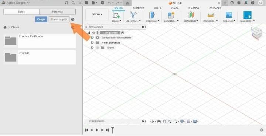The image size is (266, 136).
Task: Switch to the Malla tab
Action: [158, 8]
